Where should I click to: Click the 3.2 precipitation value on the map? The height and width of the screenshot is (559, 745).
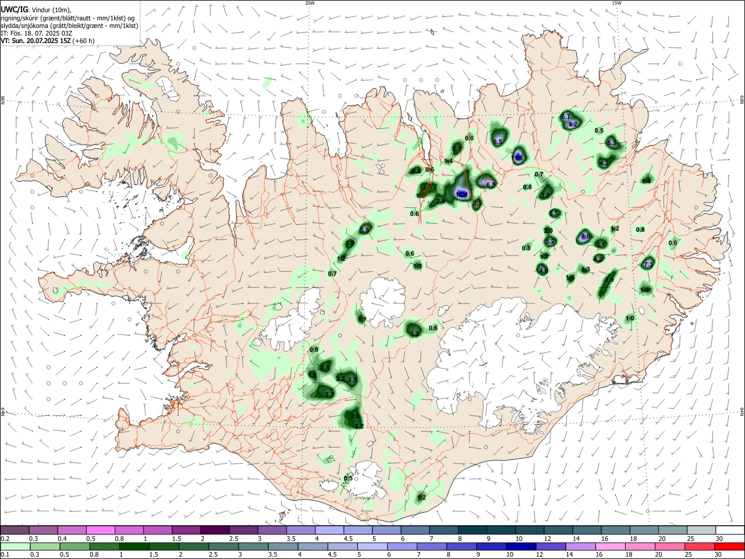point(414,334)
